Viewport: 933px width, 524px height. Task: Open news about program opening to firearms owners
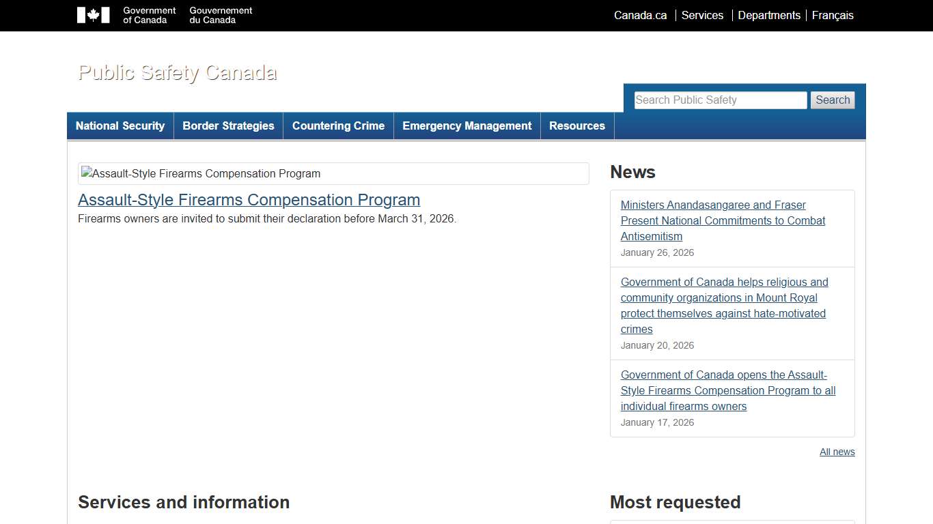point(727,390)
